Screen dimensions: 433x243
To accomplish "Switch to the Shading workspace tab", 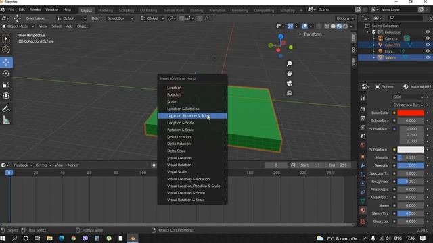I will click(196, 11).
